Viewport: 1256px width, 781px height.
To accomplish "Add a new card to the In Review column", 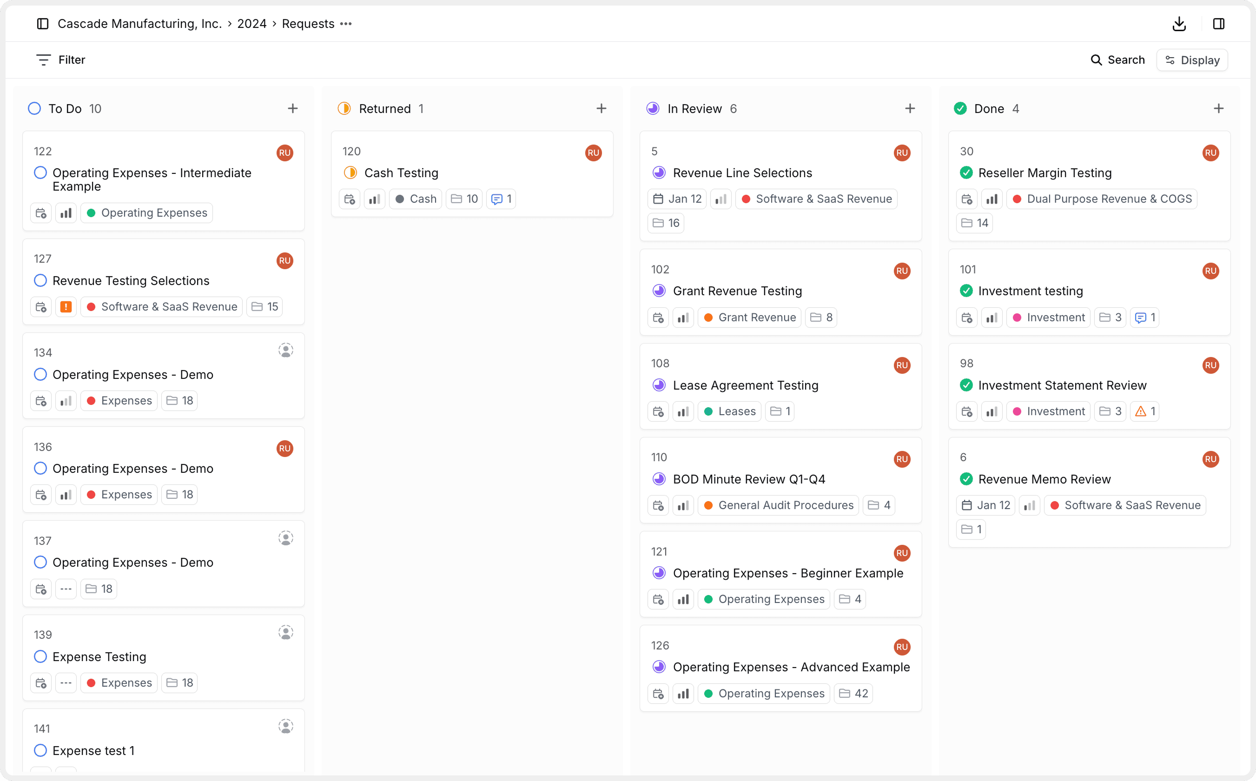I will [910, 108].
